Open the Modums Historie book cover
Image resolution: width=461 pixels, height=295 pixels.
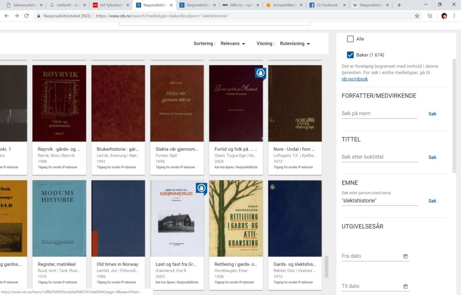[x=59, y=218]
